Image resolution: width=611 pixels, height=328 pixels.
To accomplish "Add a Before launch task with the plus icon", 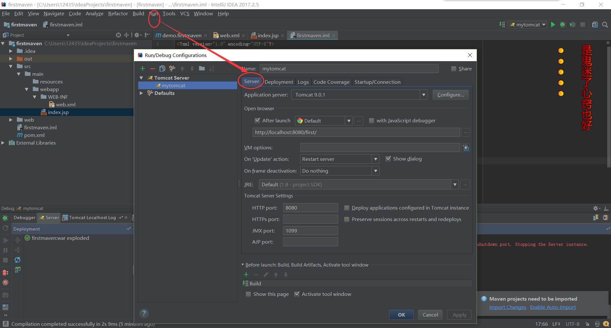I will (x=246, y=275).
